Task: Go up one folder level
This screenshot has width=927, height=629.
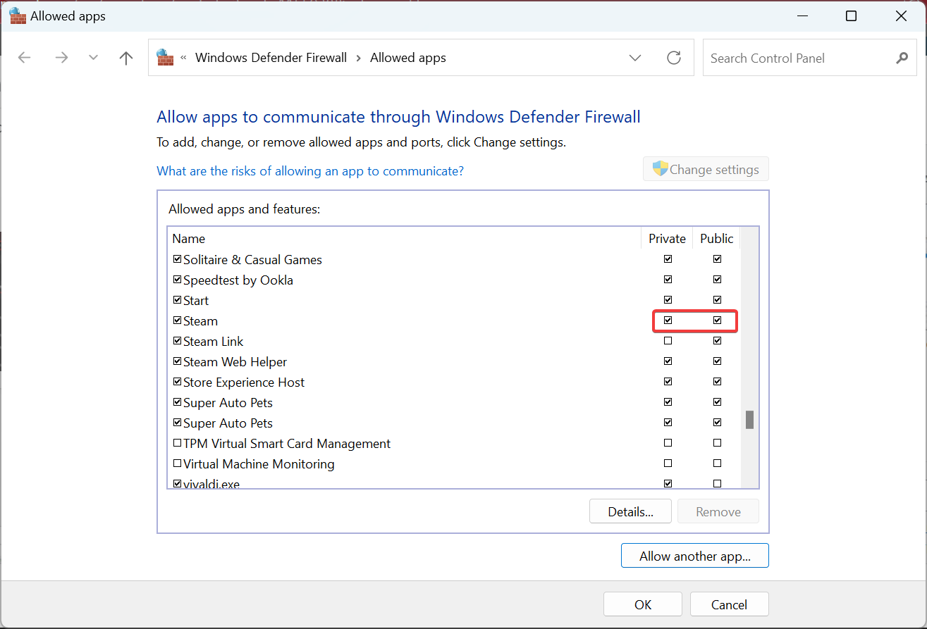Action: coord(126,58)
